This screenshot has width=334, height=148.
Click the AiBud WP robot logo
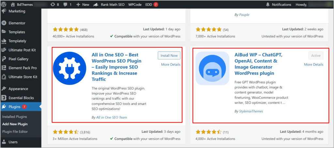212,68
